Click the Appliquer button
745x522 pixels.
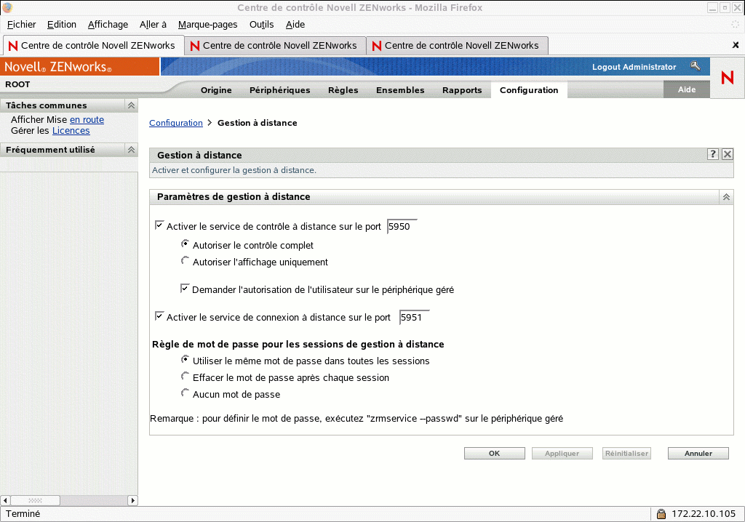point(562,453)
